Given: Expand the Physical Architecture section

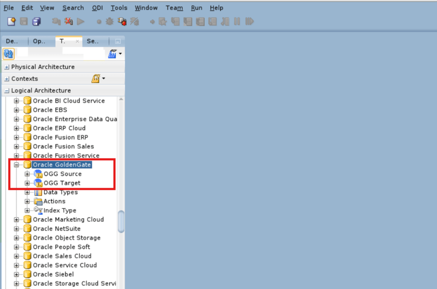Looking at the screenshot, I should point(6,67).
